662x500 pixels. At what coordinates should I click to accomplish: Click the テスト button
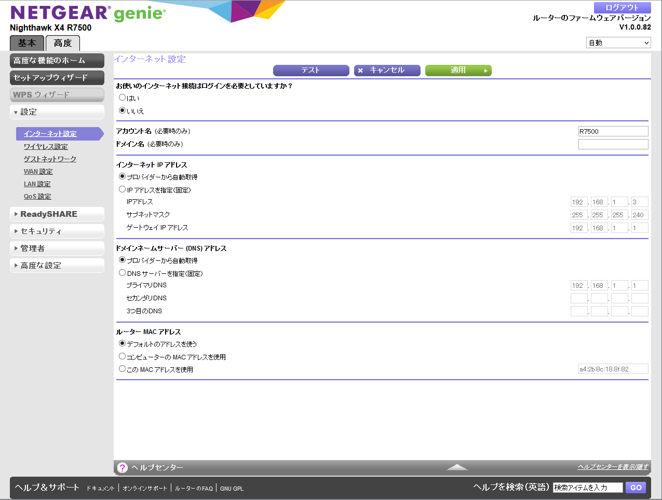310,71
